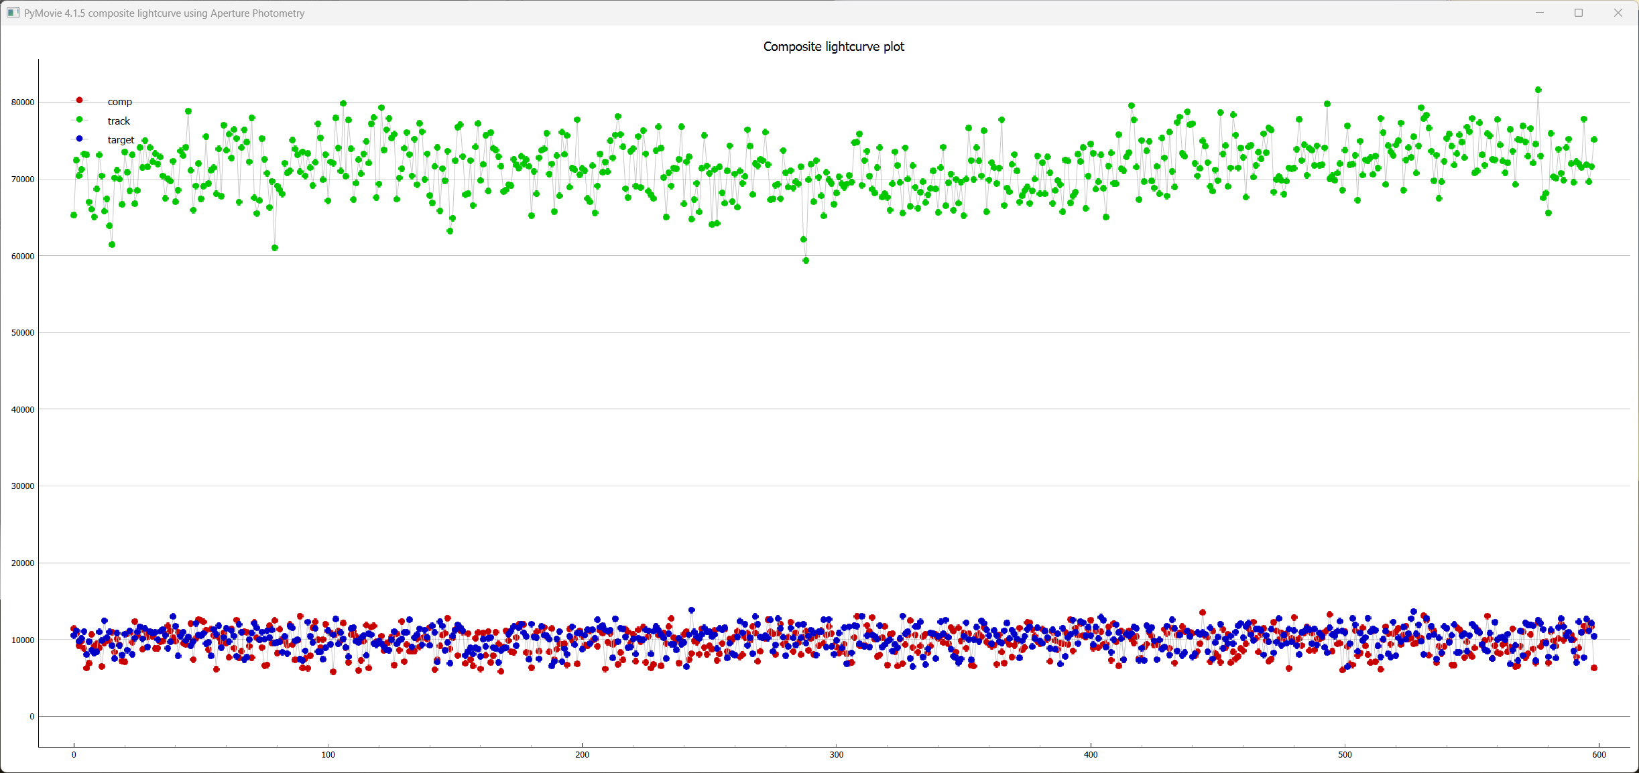Click the window title text 'PyMovie 4.1.5 composite lightcurve'
The image size is (1639, 773).
101,13
